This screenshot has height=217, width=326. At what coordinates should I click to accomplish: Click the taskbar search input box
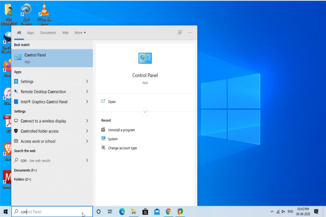(x=52, y=212)
